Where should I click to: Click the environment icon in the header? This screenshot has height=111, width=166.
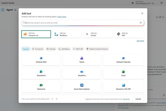tap(133, 3)
